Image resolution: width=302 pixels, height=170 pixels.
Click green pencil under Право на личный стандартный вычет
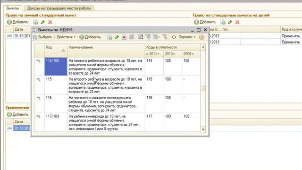click(43, 22)
